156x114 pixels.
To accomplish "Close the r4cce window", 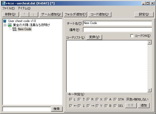I will 152,3.
